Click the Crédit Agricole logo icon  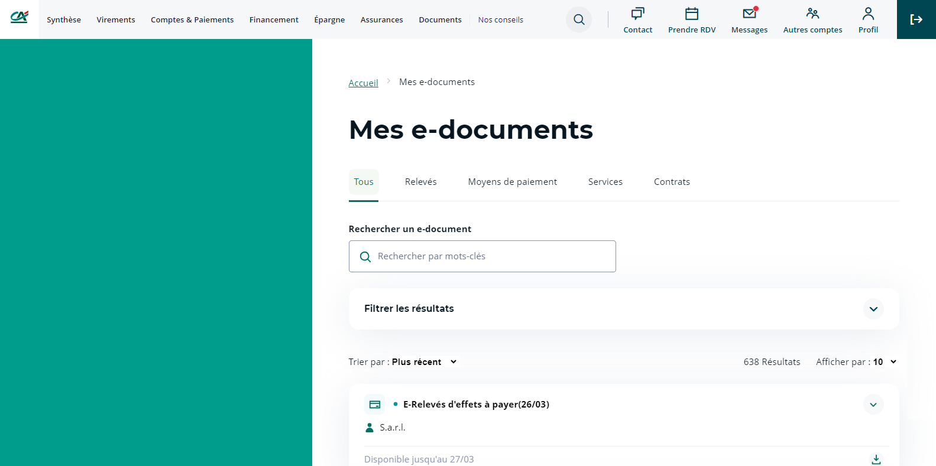(20, 18)
